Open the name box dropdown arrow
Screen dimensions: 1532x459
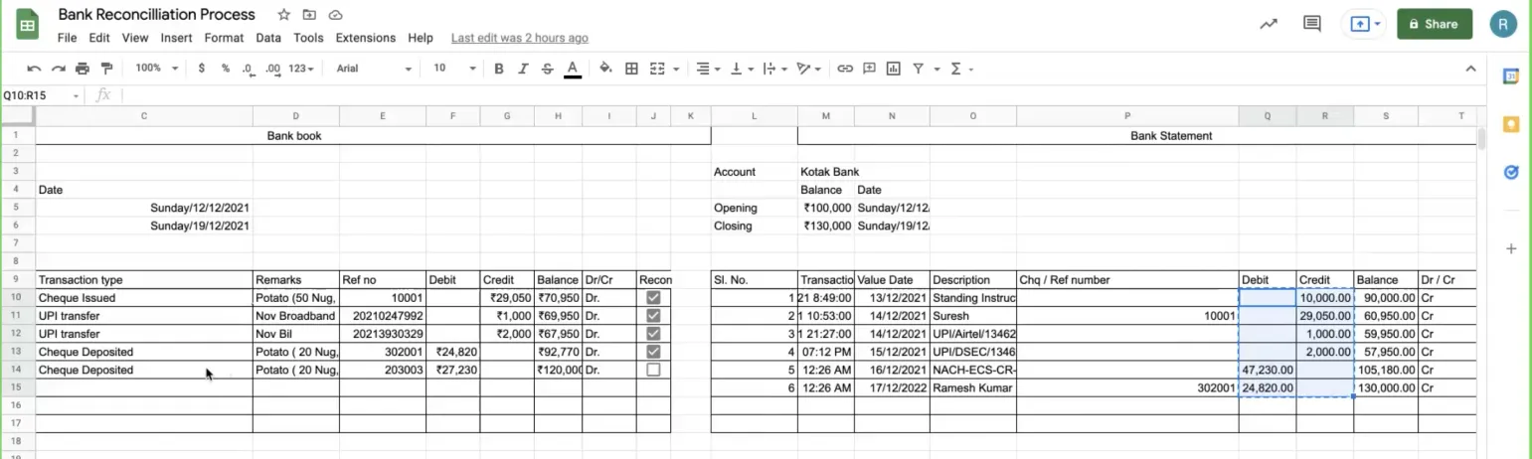76,95
